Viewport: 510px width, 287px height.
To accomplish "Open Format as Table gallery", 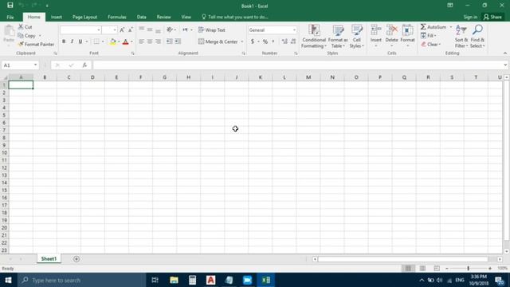I will pos(338,37).
